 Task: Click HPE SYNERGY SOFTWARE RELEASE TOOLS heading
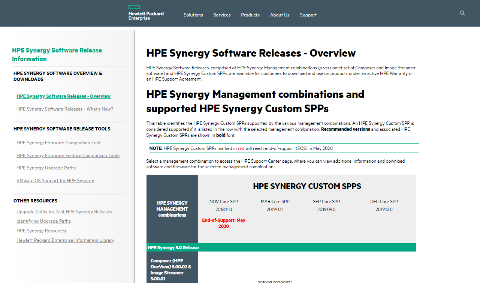(x=62, y=129)
